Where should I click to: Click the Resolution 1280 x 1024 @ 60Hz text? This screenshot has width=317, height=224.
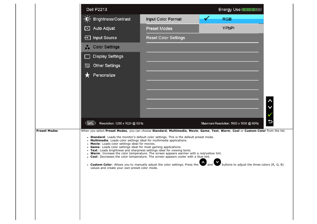[121, 123]
